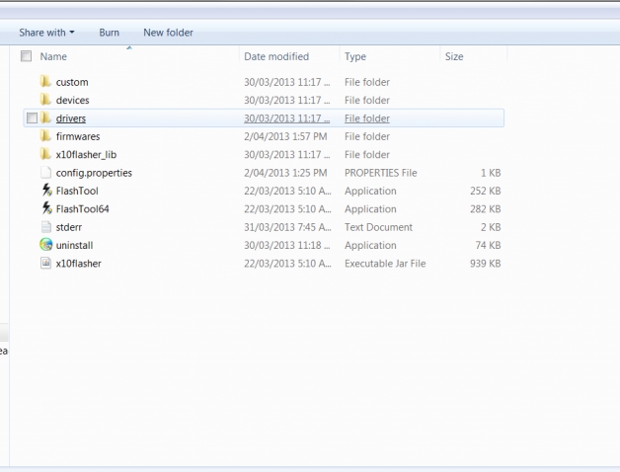Sort by the Type column header
Image resolution: width=620 pixels, height=472 pixels.
click(x=355, y=56)
